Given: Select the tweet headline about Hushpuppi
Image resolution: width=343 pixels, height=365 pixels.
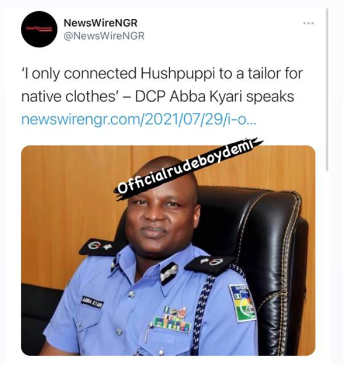Looking at the screenshot, I should pyautogui.click(x=162, y=85).
